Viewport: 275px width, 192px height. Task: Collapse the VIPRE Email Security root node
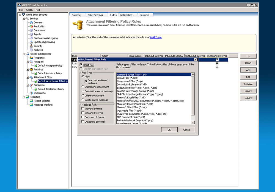pyautogui.click(x=20, y=15)
